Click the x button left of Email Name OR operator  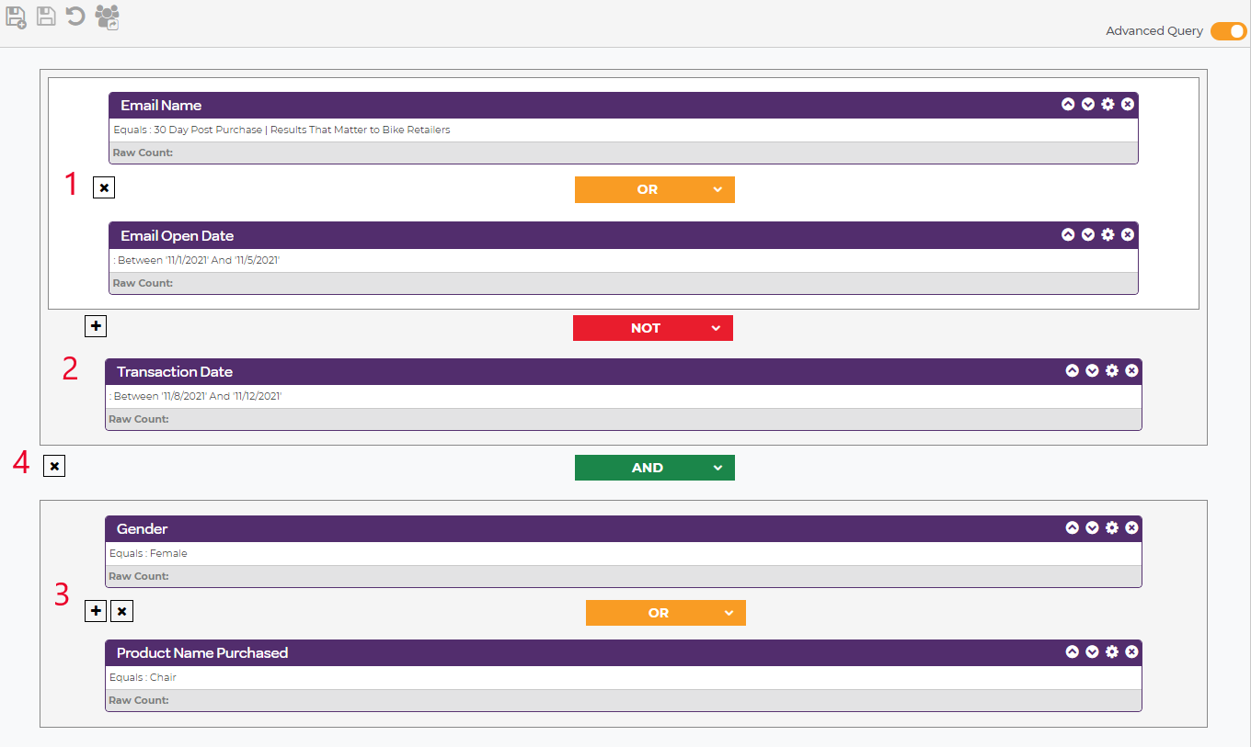point(104,188)
